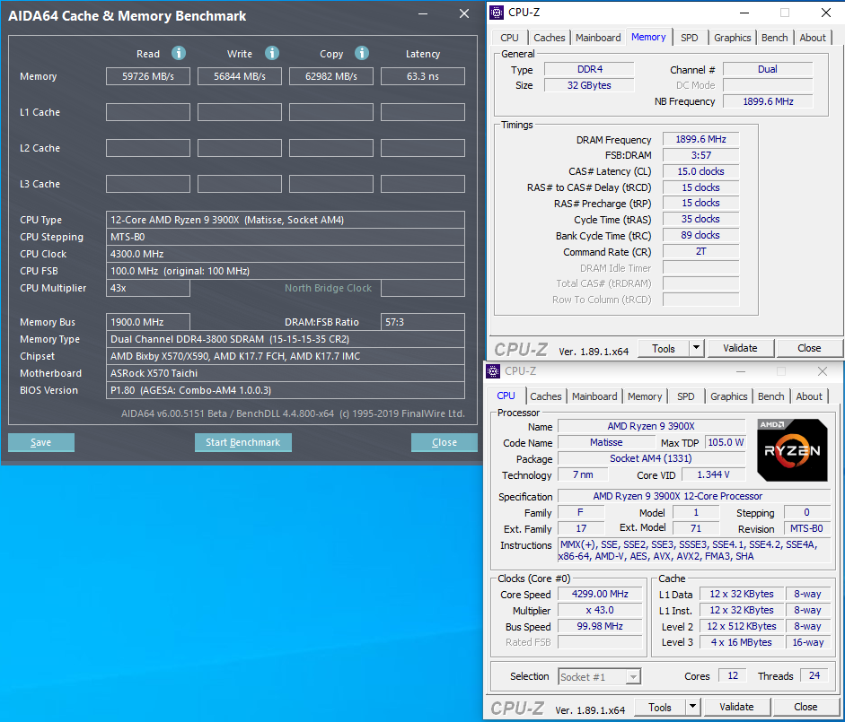845x722 pixels.
Task: Click CAS# Latency value 15.0 clocks
Action: (700, 171)
